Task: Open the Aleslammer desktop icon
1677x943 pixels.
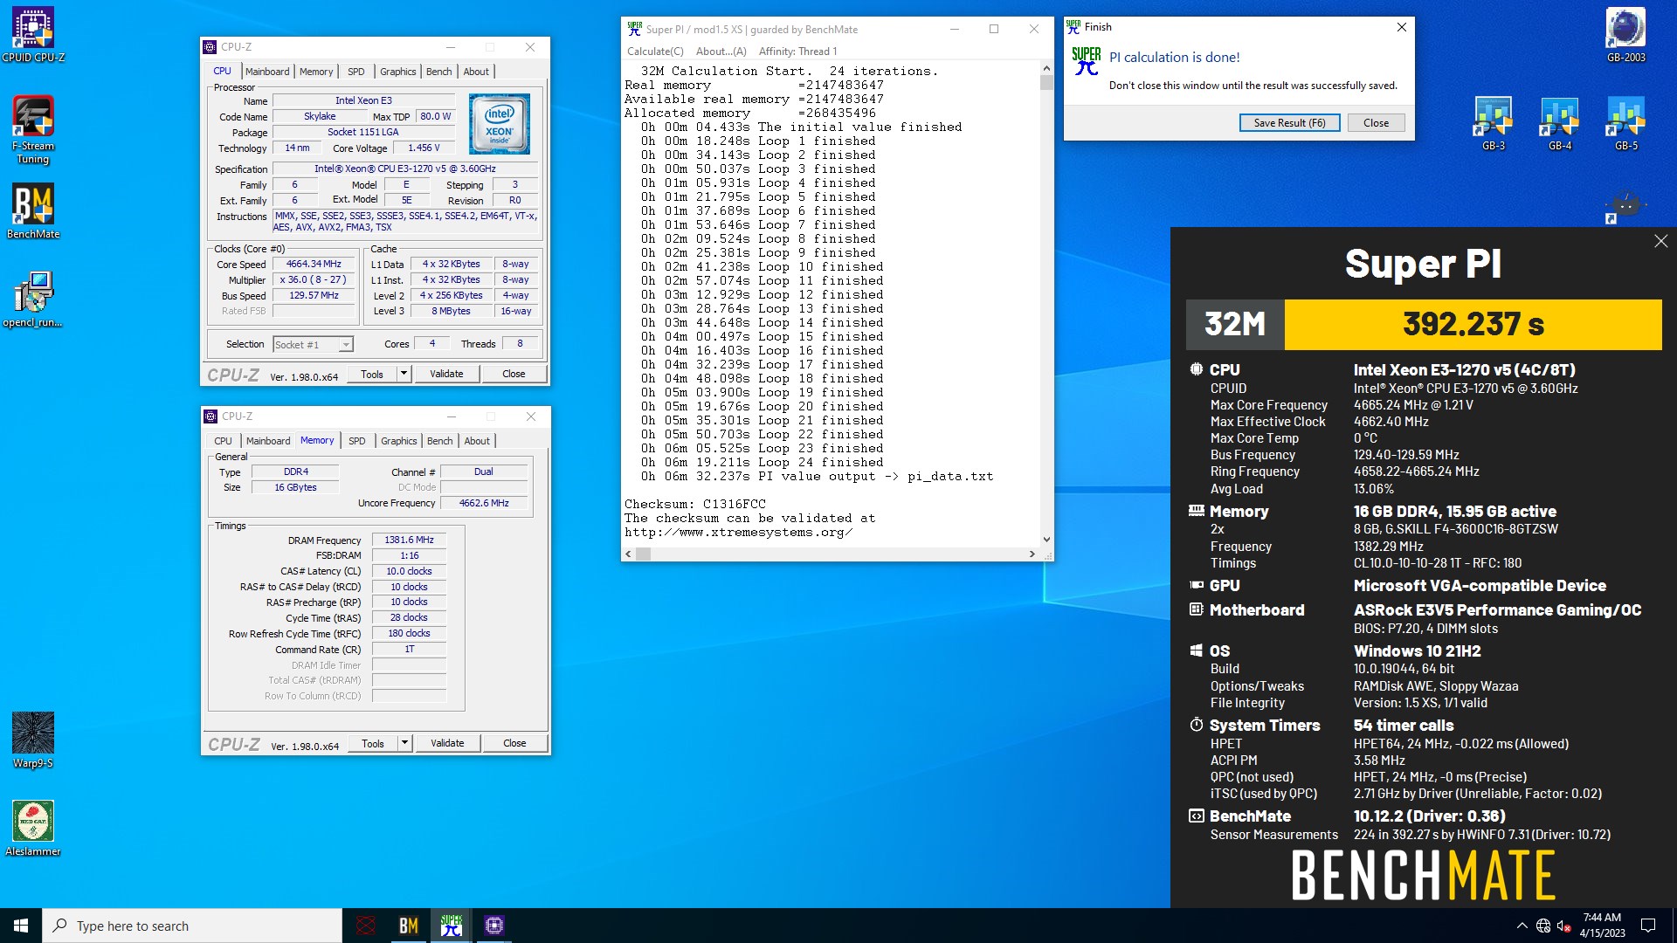Action: point(33,828)
